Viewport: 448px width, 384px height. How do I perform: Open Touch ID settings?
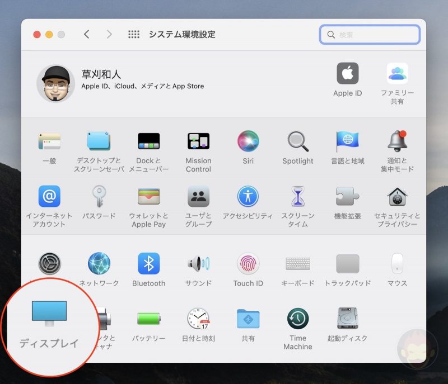click(x=248, y=263)
